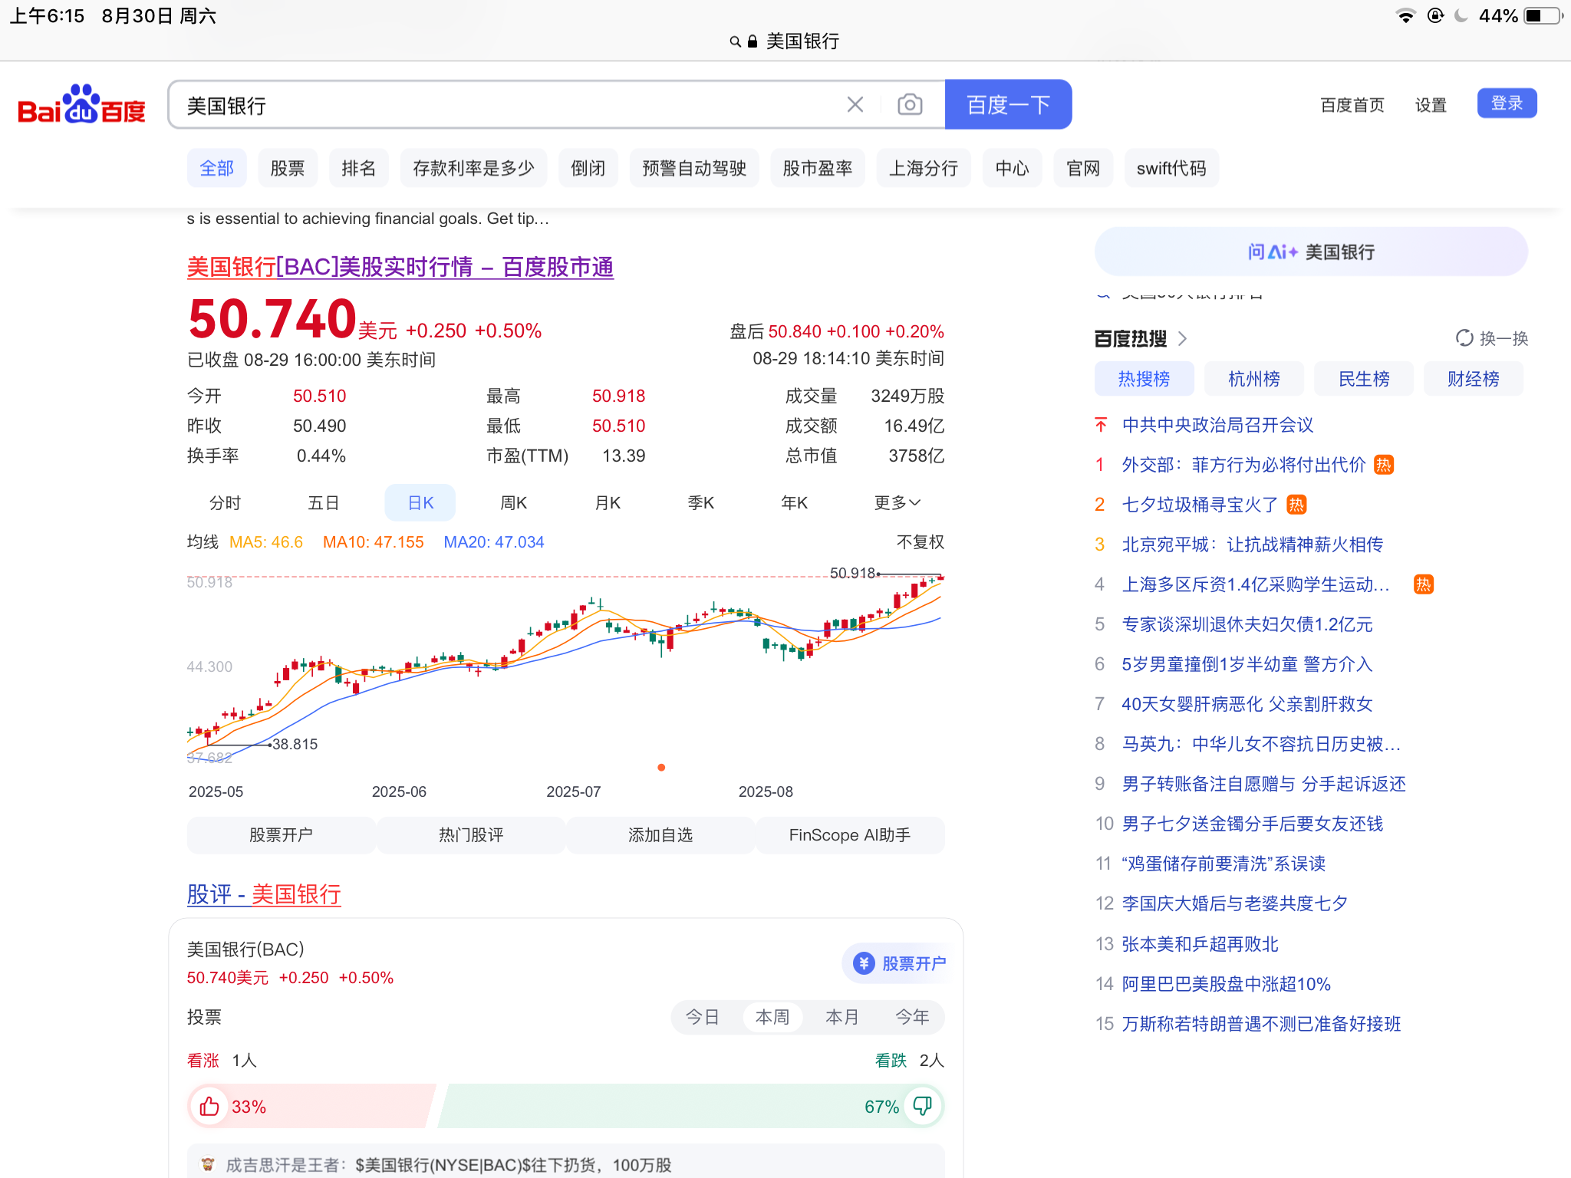Open the 问AI 美国银行 button
This screenshot has height=1178, width=1571.
tap(1311, 252)
